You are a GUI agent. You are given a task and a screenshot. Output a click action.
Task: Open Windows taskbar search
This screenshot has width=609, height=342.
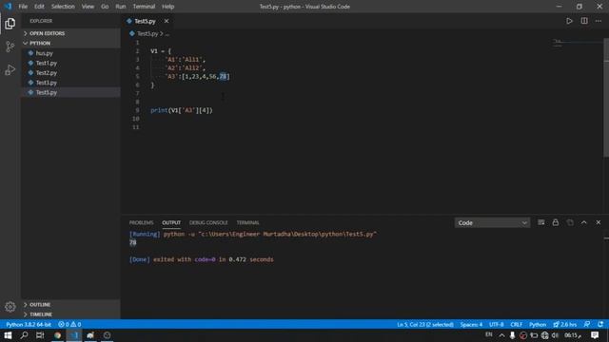(x=24, y=335)
